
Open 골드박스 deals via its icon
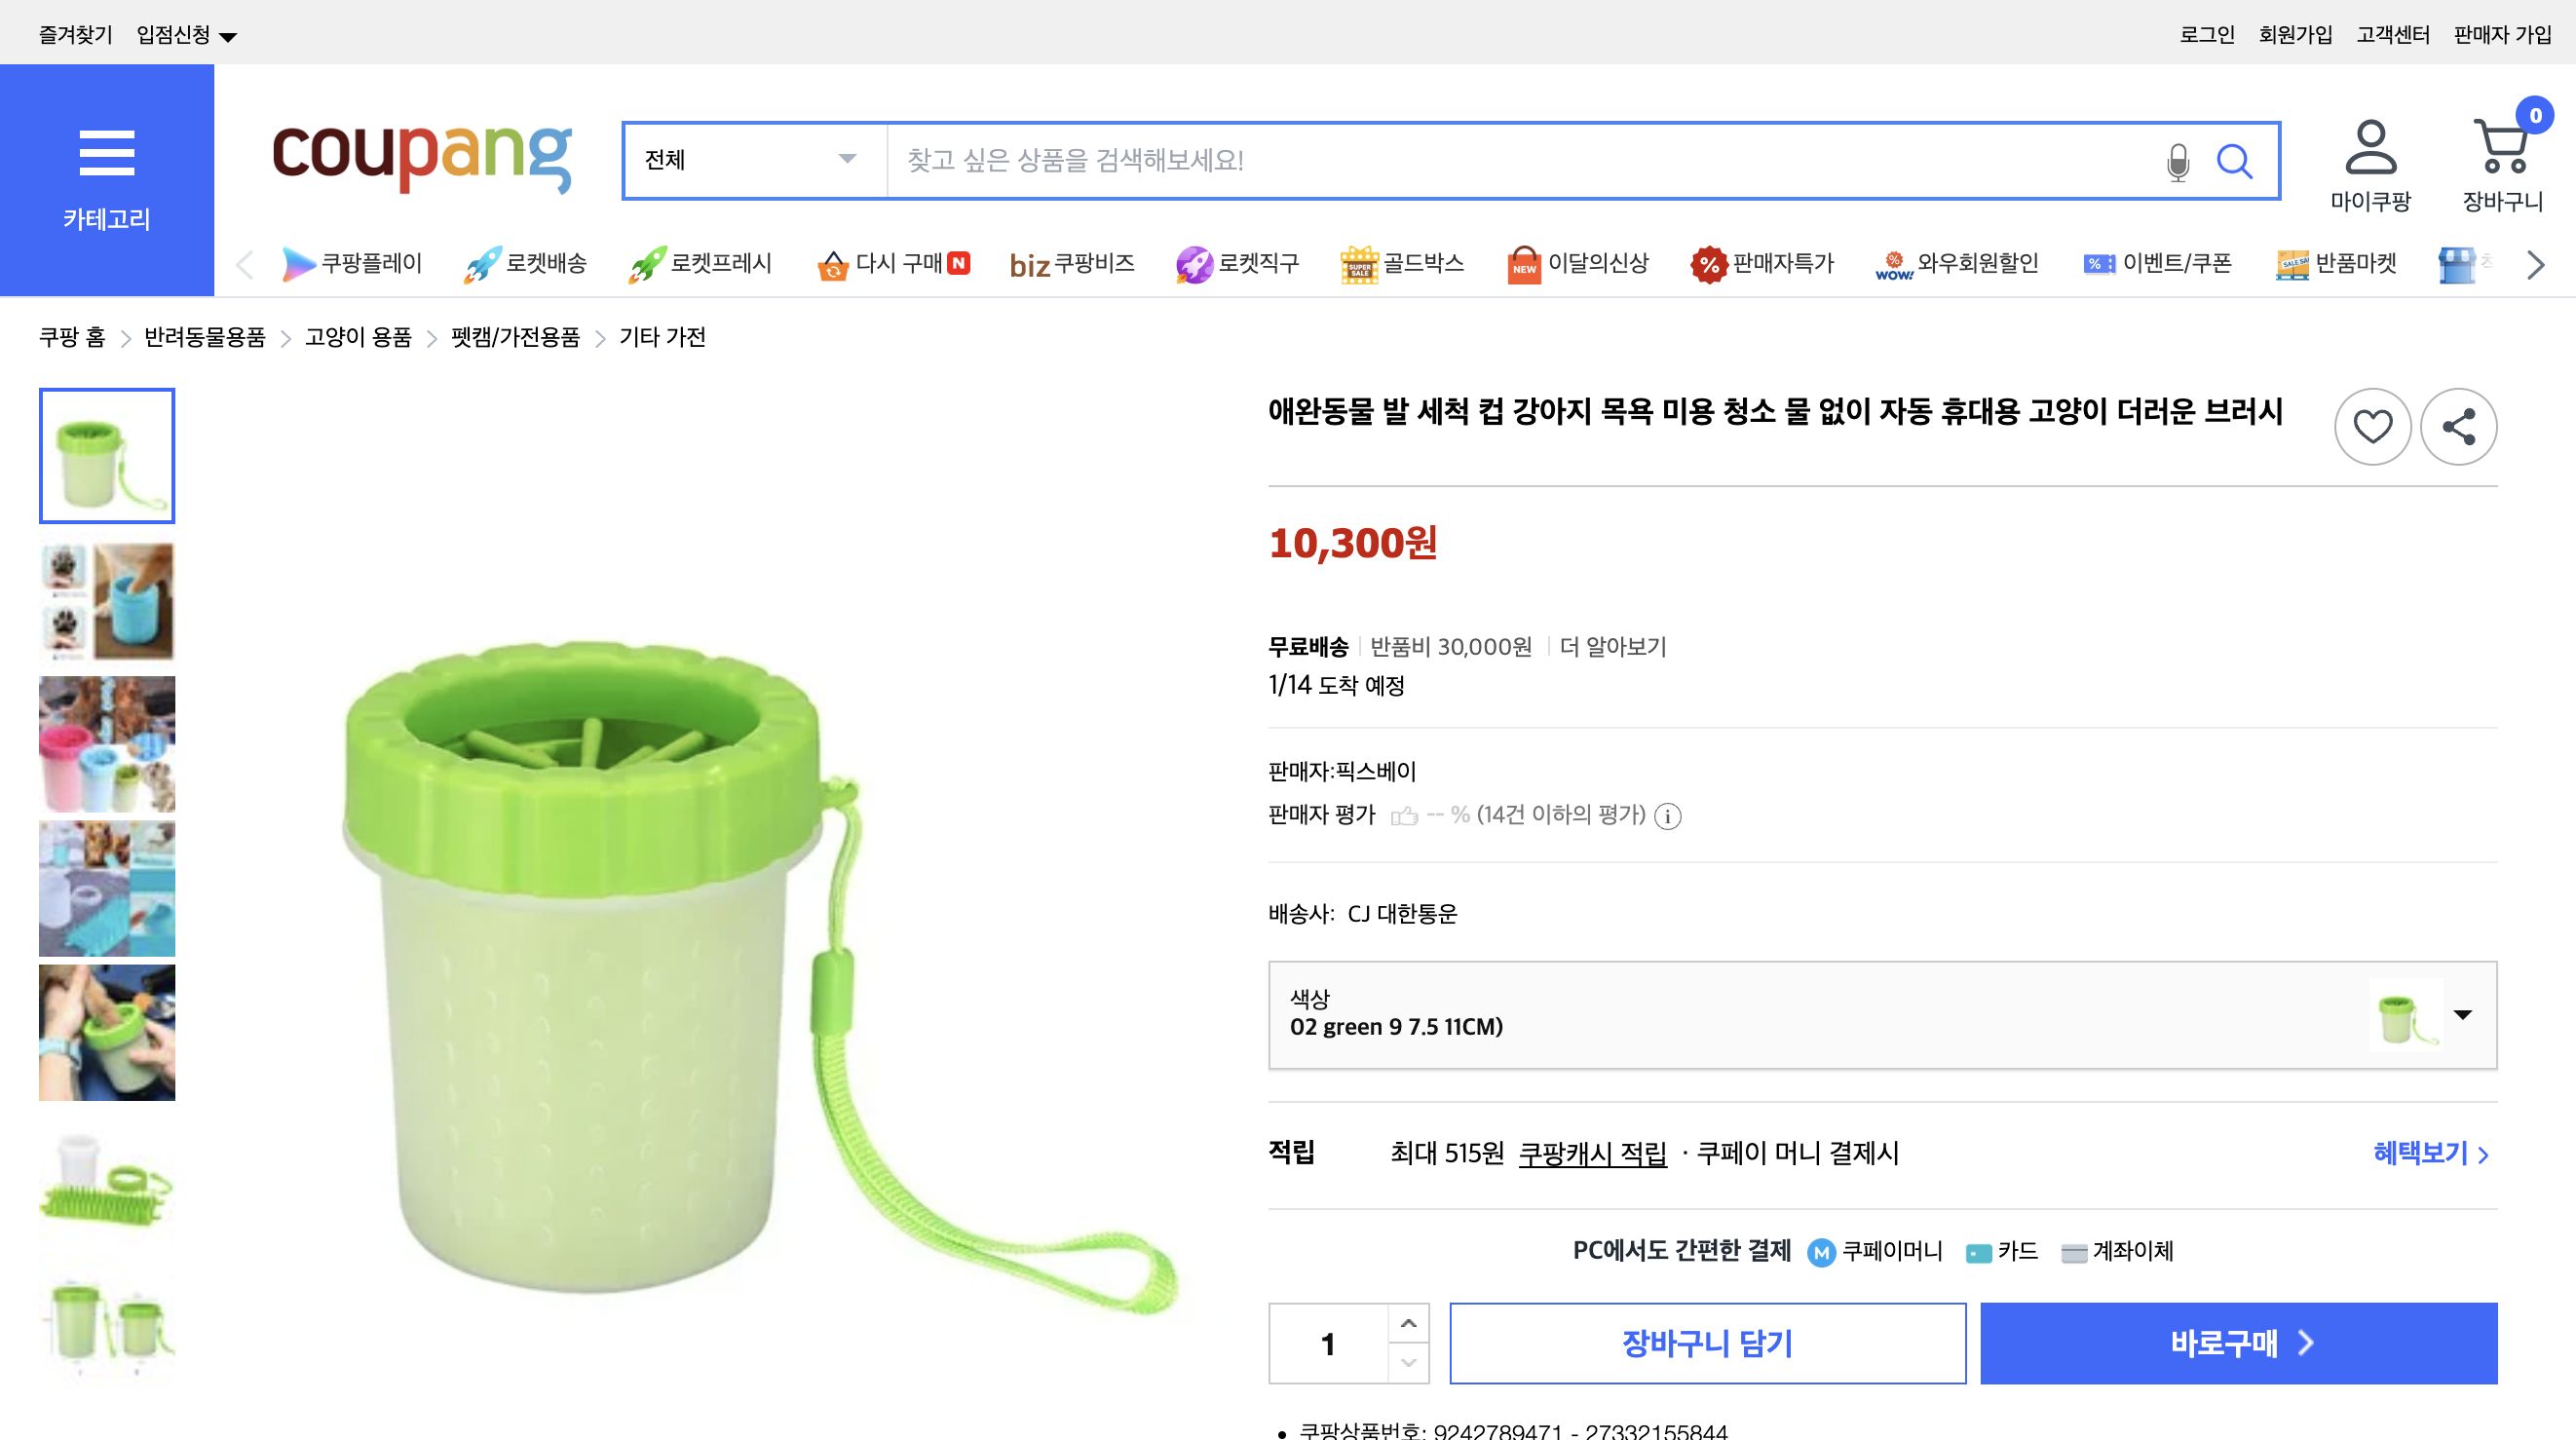pos(1360,262)
